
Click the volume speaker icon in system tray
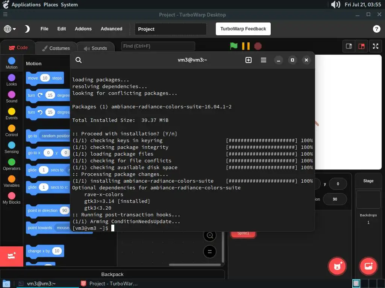[x=335, y=4]
